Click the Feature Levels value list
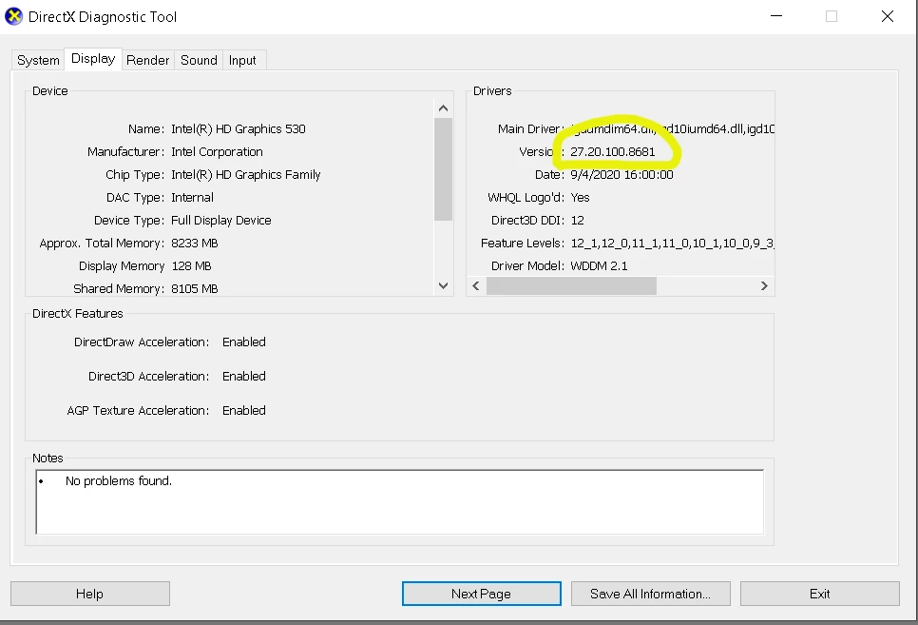This screenshot has height=625, width=918. 672,244
